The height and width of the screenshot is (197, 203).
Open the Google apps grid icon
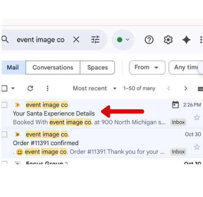201,40
